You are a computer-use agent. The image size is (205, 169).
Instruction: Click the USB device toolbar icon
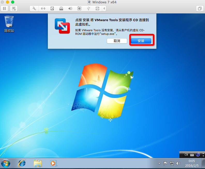[88, 9]
